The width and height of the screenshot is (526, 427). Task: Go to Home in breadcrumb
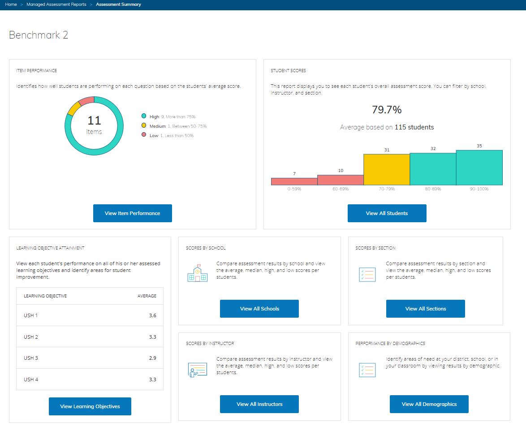pyautogui.click(x=11, y=4)
